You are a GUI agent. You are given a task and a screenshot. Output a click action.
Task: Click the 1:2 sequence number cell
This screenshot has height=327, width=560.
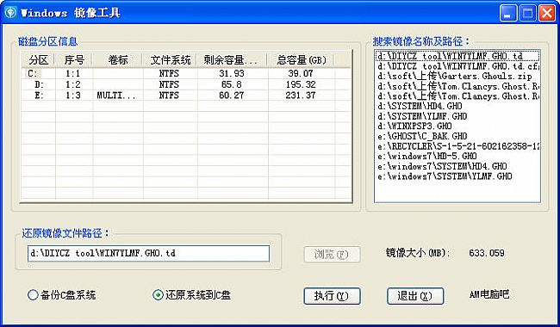coord(73,84)
